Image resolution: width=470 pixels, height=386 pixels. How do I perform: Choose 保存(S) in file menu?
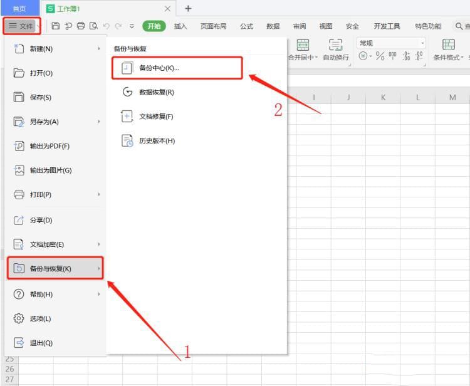(55, 97)
